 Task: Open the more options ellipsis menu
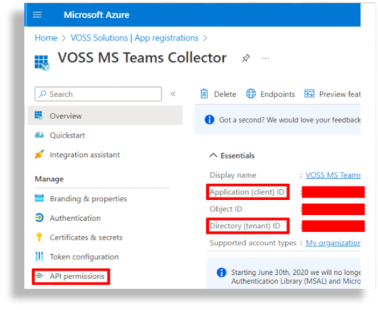pos(265,58)
